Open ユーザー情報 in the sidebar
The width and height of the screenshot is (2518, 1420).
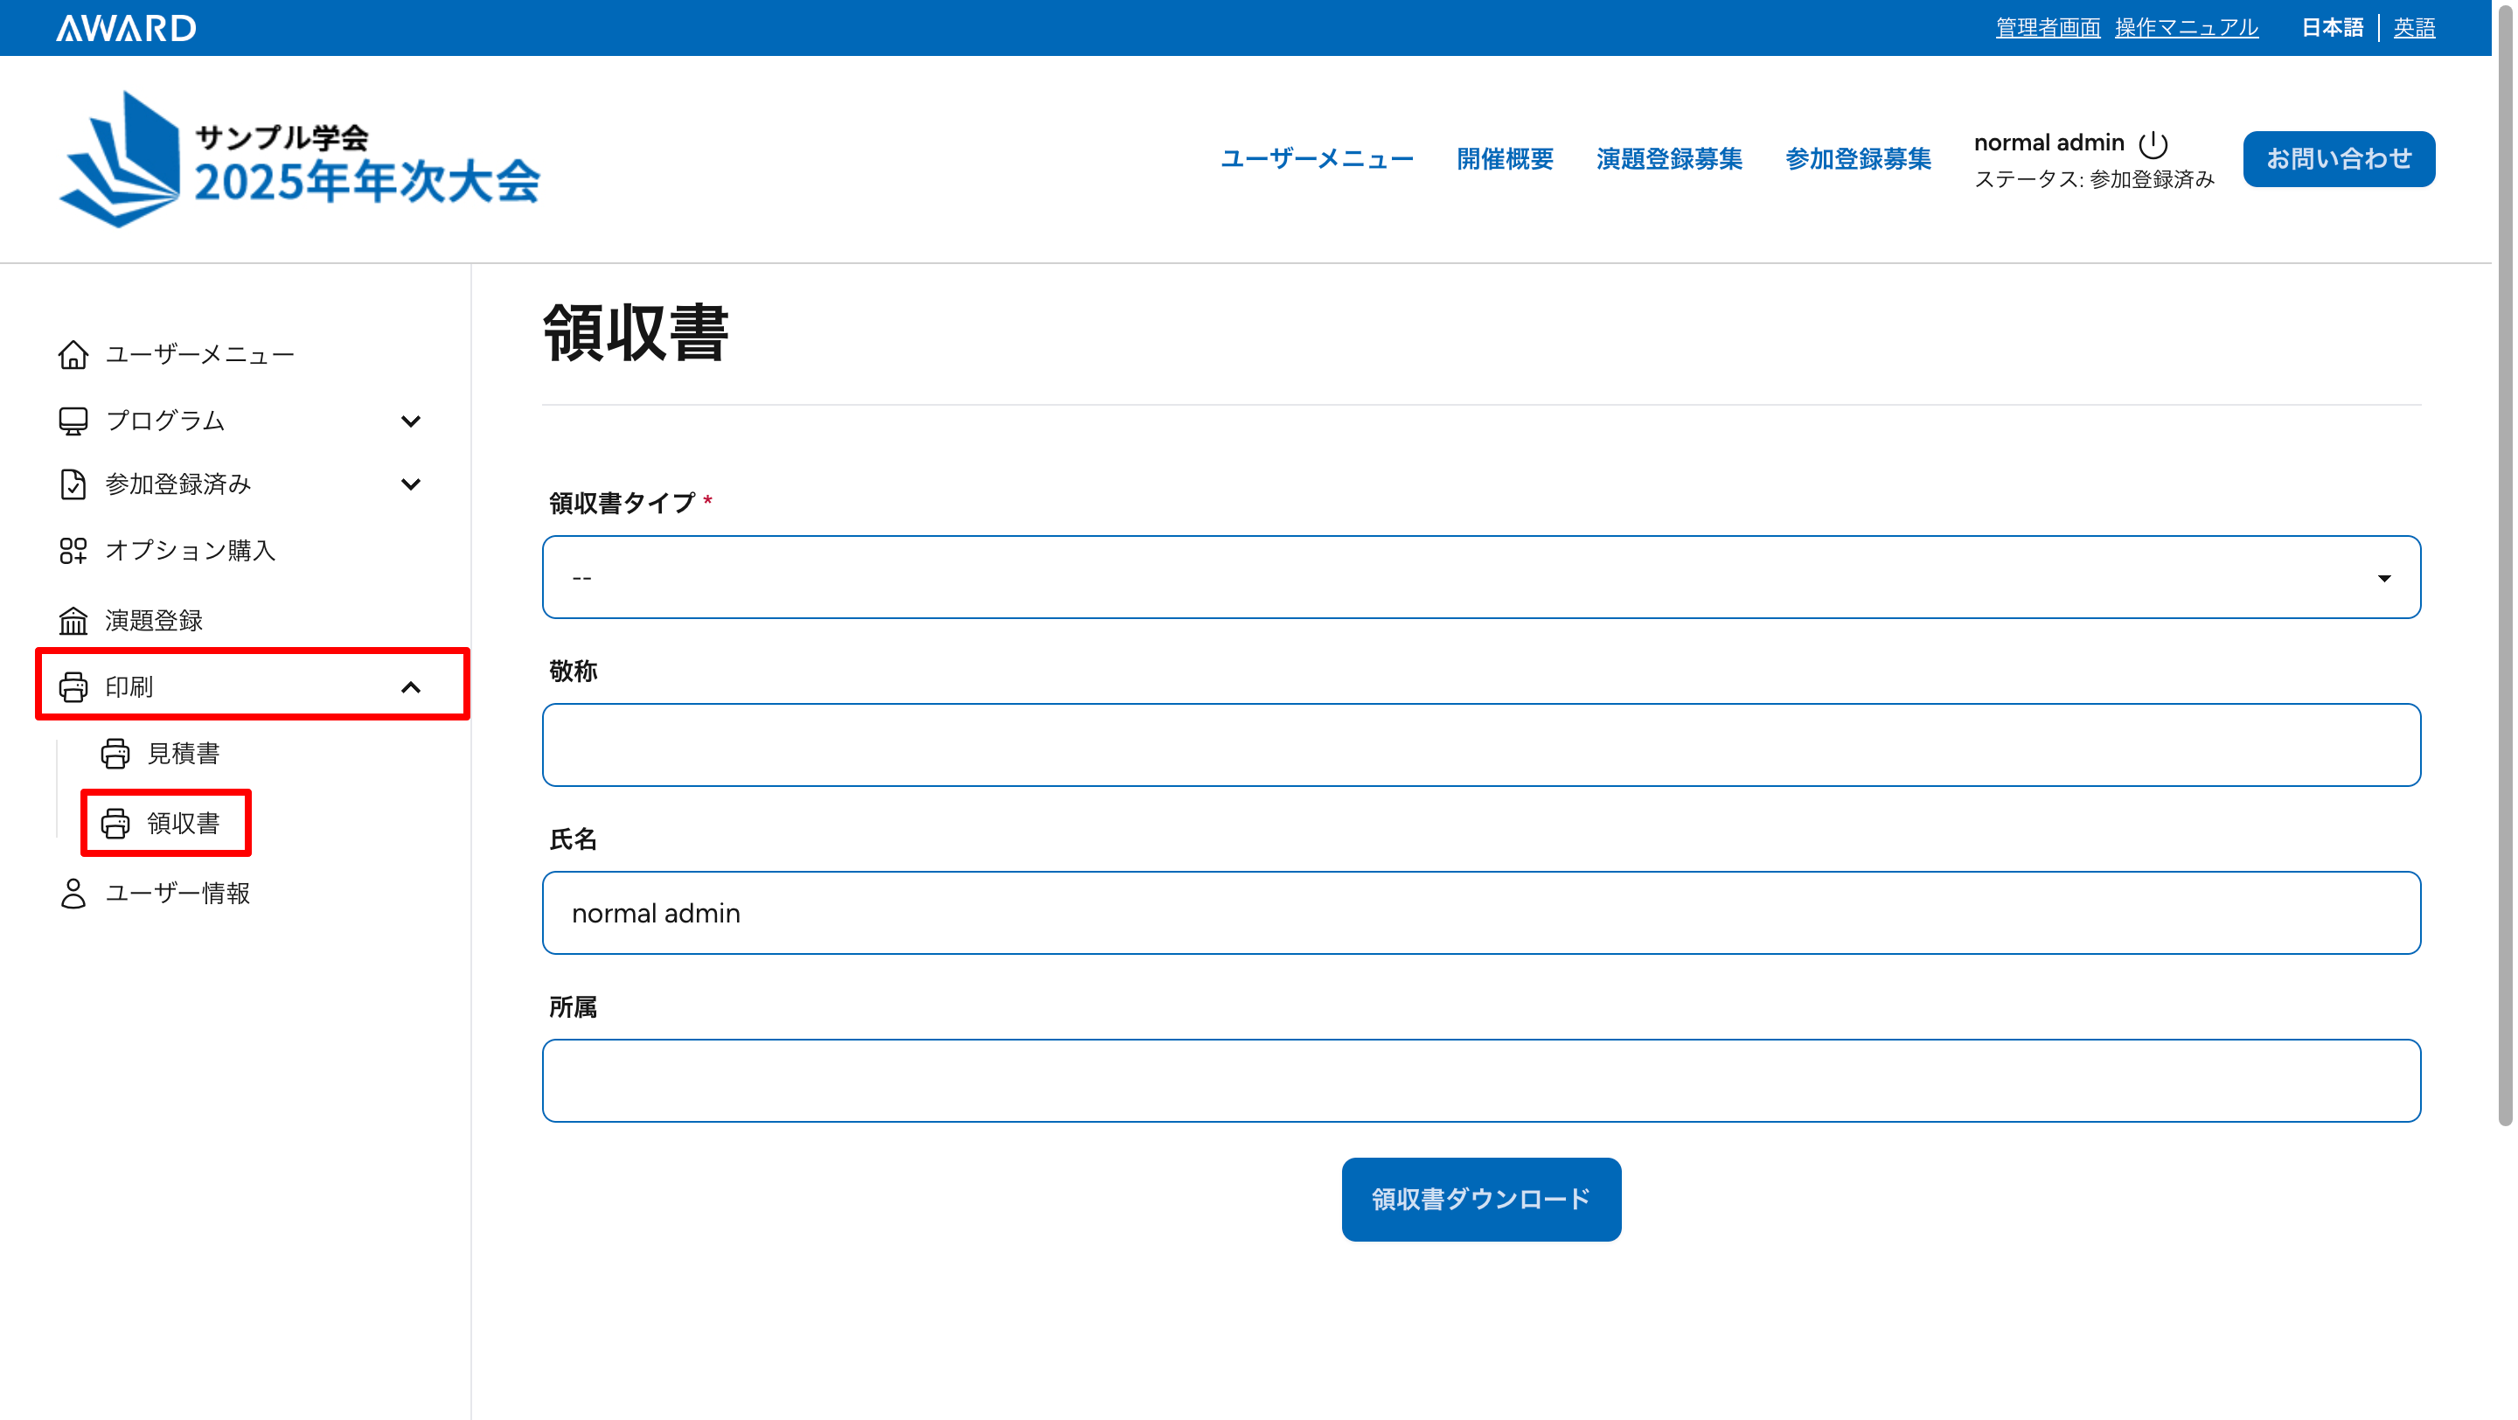tap(177, 894)
